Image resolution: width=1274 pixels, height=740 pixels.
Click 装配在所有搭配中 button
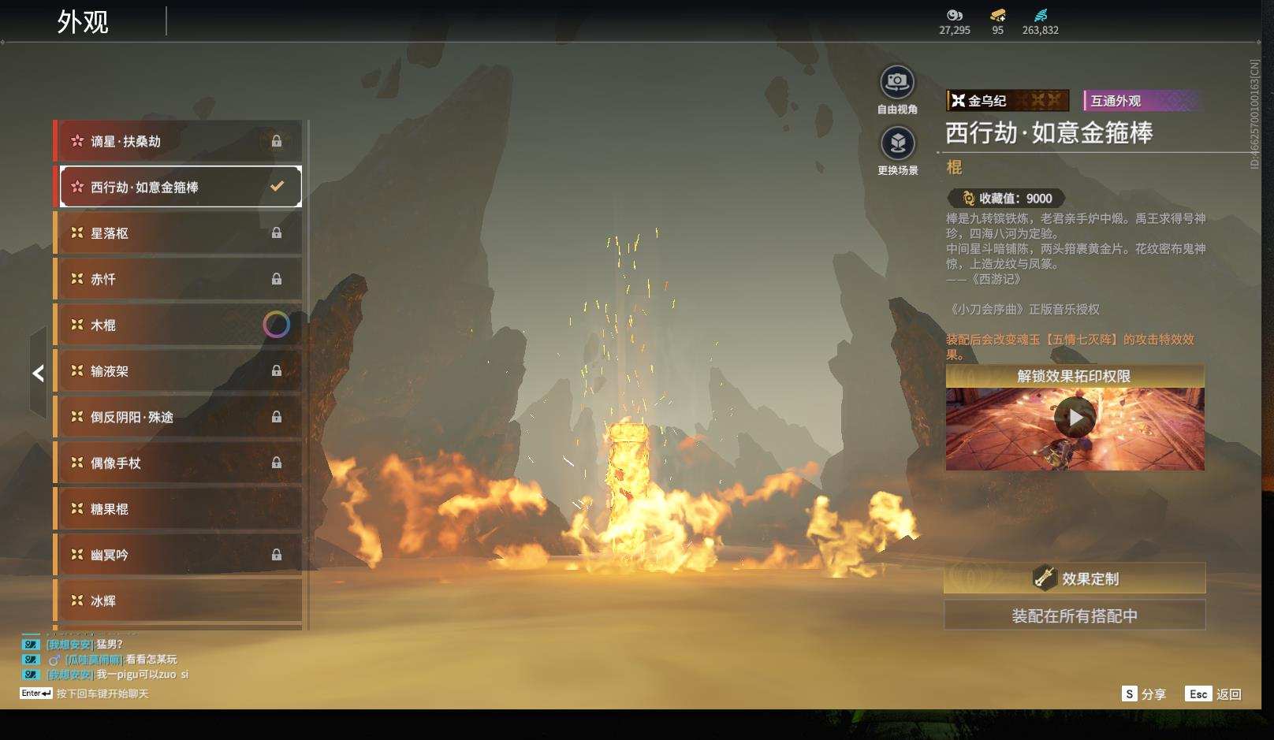1075,615
